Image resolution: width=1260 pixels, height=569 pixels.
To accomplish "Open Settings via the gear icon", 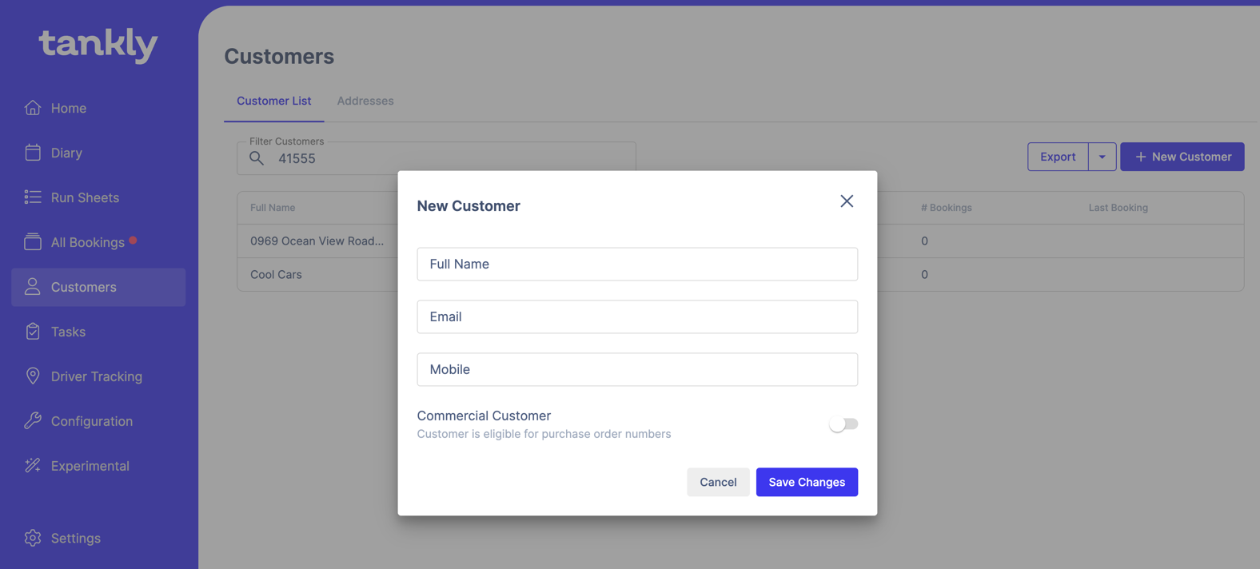I will coord(33,538).
